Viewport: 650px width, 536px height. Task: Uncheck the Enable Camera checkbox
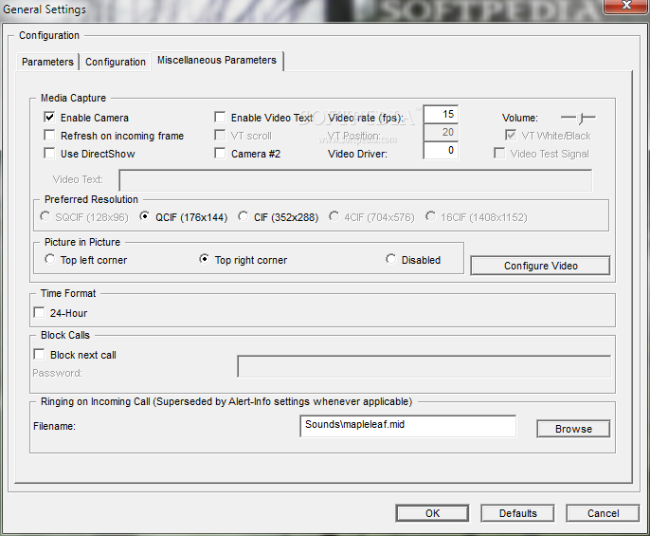pyautogui.click(x=49, y=118)
